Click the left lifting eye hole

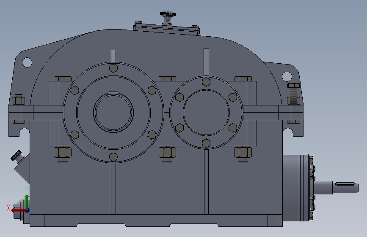(x=27, y=62)
